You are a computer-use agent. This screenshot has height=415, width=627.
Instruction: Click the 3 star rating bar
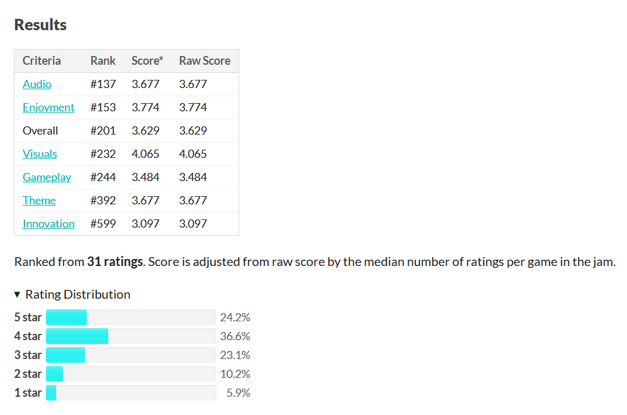click(131, 355)
